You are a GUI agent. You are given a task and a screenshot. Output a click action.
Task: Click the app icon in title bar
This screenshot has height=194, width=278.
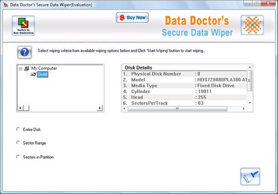point(6,5)
